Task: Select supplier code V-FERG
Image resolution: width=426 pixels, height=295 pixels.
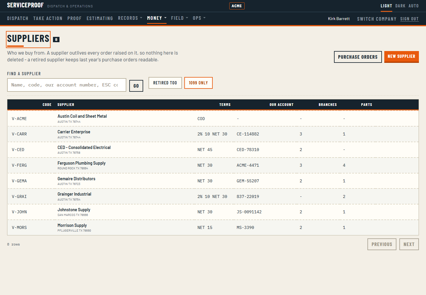Action: point(19,165)
